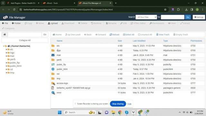Open browser downloads icon
This screenshot has height=116, width=206.
pos(186,9)
